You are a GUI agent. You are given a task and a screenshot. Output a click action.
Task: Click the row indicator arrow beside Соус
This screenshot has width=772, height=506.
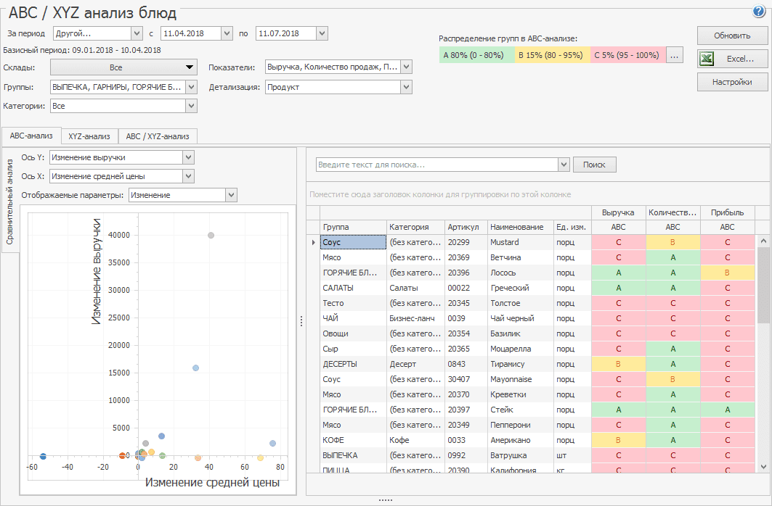pos(313,242)
